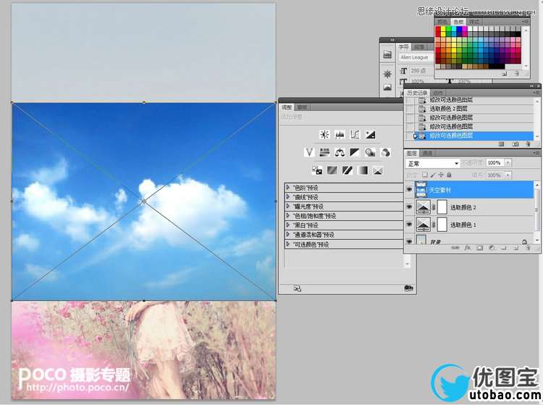Add a Black & White adjustment
Viewport: 543px width, 405px height.
tap(355, 152)
